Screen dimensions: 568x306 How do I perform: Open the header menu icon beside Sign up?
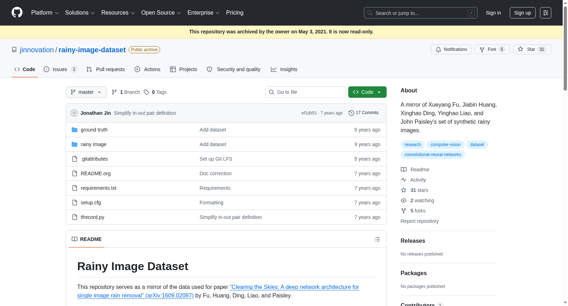[546, 13]
